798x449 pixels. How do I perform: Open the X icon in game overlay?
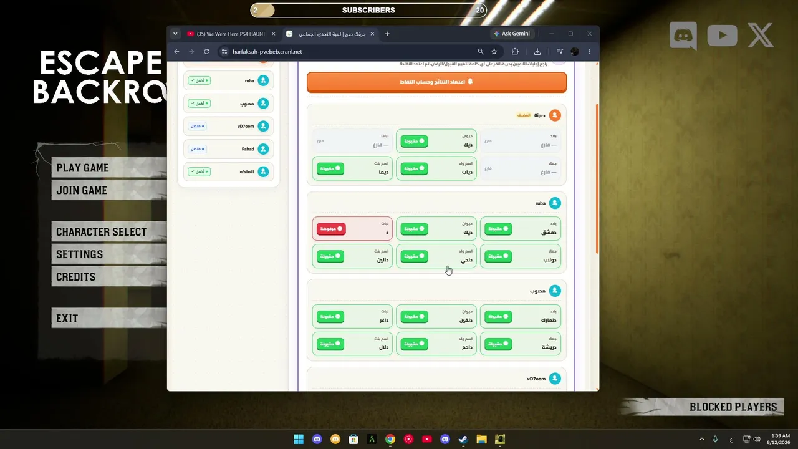pyautogui.click(x=761, y=36)
